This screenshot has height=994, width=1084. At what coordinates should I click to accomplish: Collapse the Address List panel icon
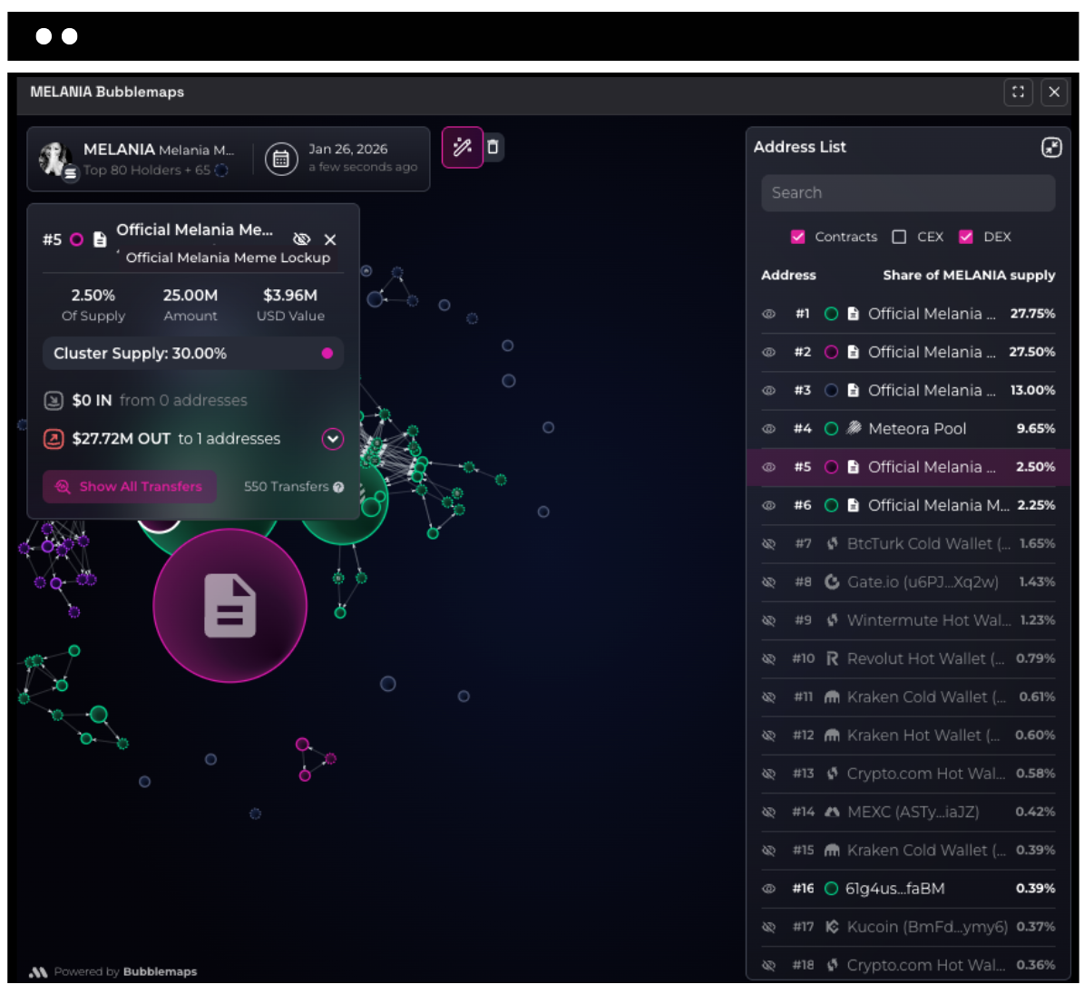(x=1050, y=147)
